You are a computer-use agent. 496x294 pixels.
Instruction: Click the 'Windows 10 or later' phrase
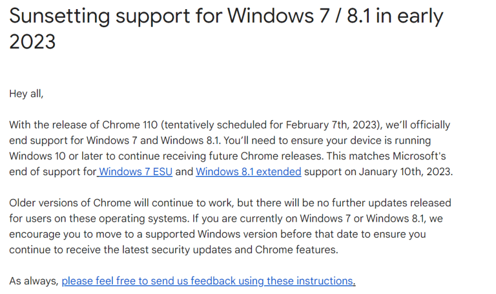tap(58, 156)
